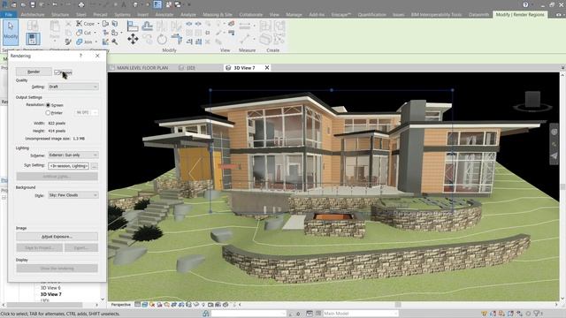Click the Match Type Properties paintbrush icon

[68, 42]
